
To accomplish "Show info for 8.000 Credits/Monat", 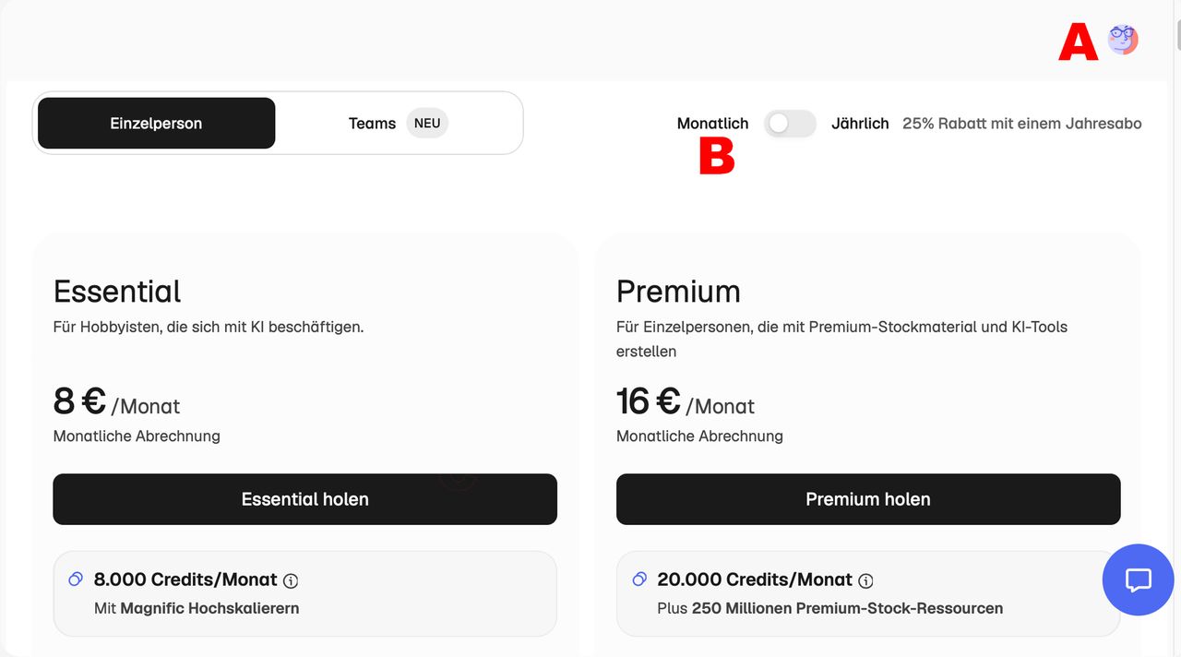I will 291,580.
